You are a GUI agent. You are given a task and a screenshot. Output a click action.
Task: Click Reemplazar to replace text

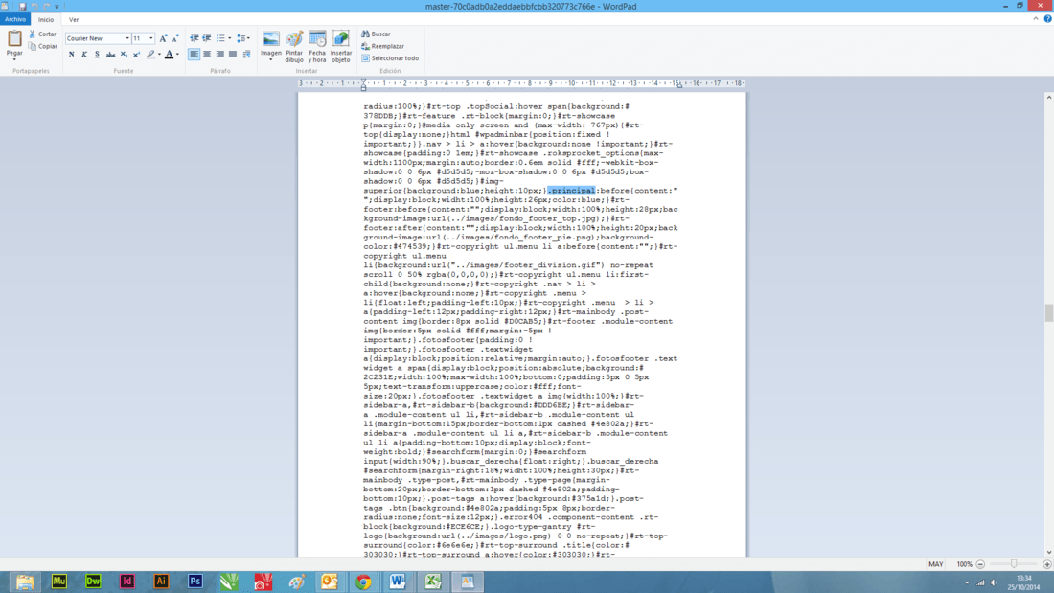coord(382,46)
